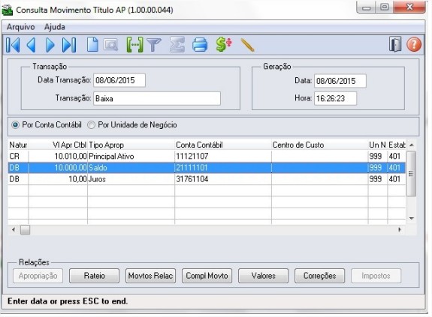Click the yellow pencil icon
The image size is (432, 317).
247,45
